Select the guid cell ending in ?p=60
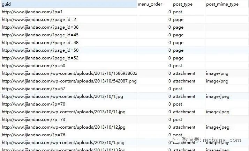The width and height of the screenshot is (249, 151). 69,66
